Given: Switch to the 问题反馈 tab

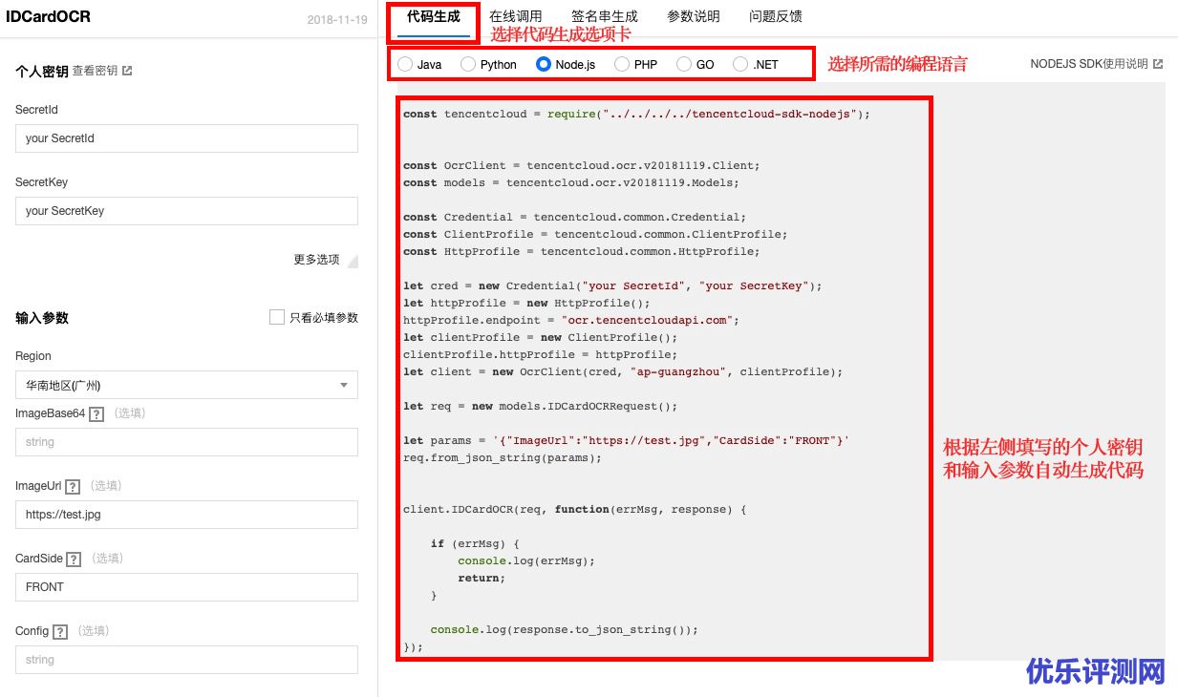Looking at the screenshot, I should (x=776, y=16).
